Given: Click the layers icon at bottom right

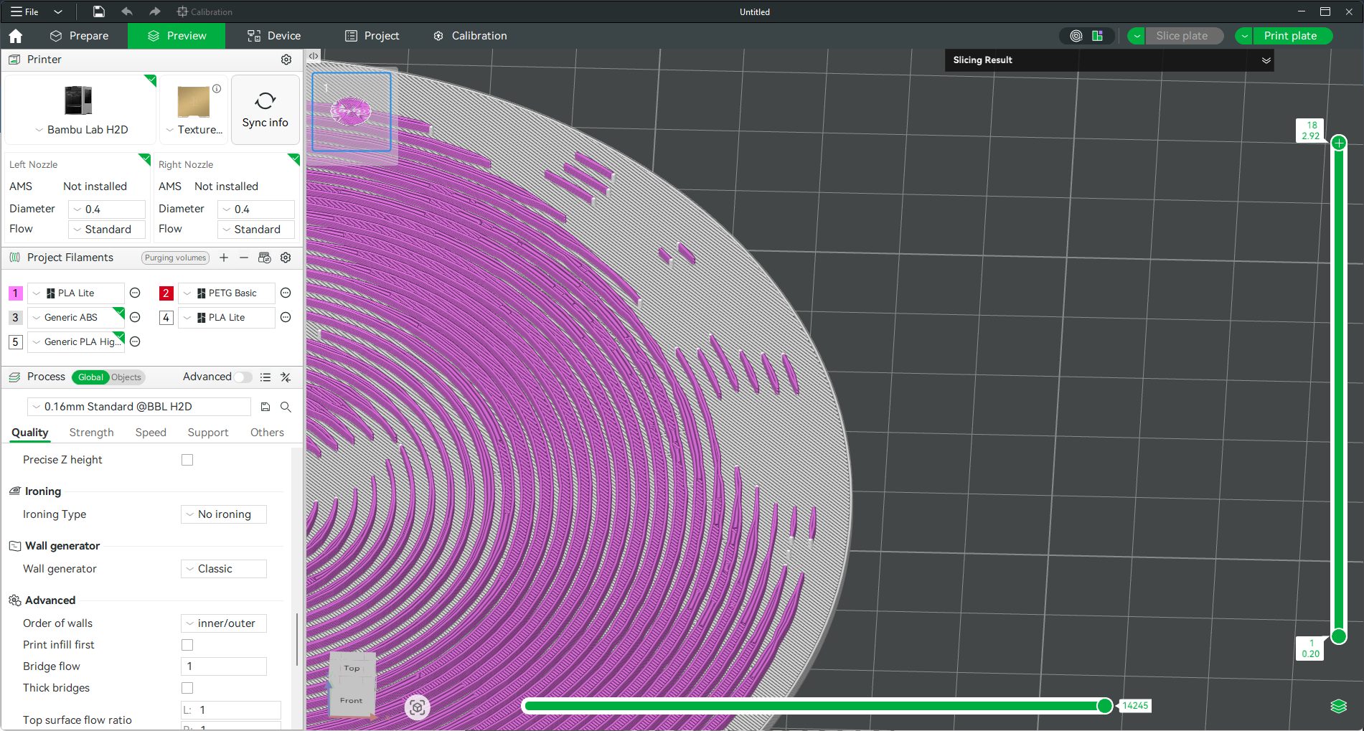Looking at the screenshot, I should tap(1338, 706).
